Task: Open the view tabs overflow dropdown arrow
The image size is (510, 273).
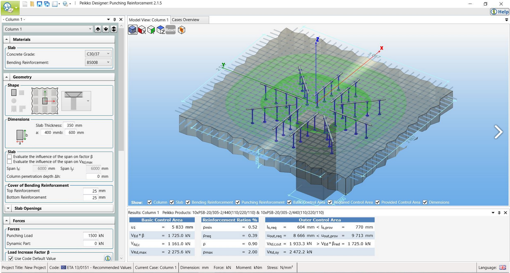Action: point(507,20)
